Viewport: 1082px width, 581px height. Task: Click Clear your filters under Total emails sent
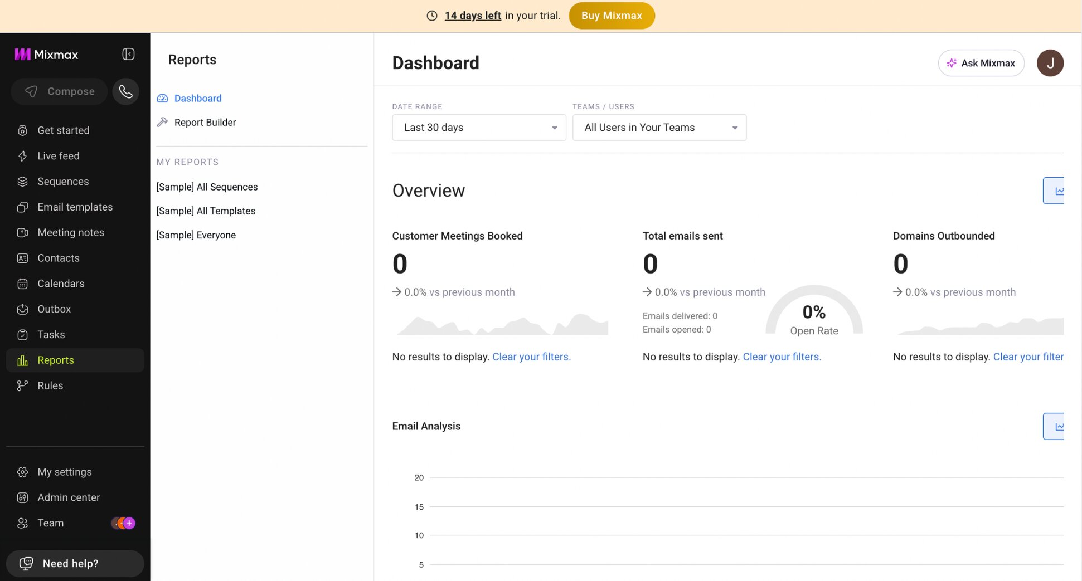coord(782,357)
